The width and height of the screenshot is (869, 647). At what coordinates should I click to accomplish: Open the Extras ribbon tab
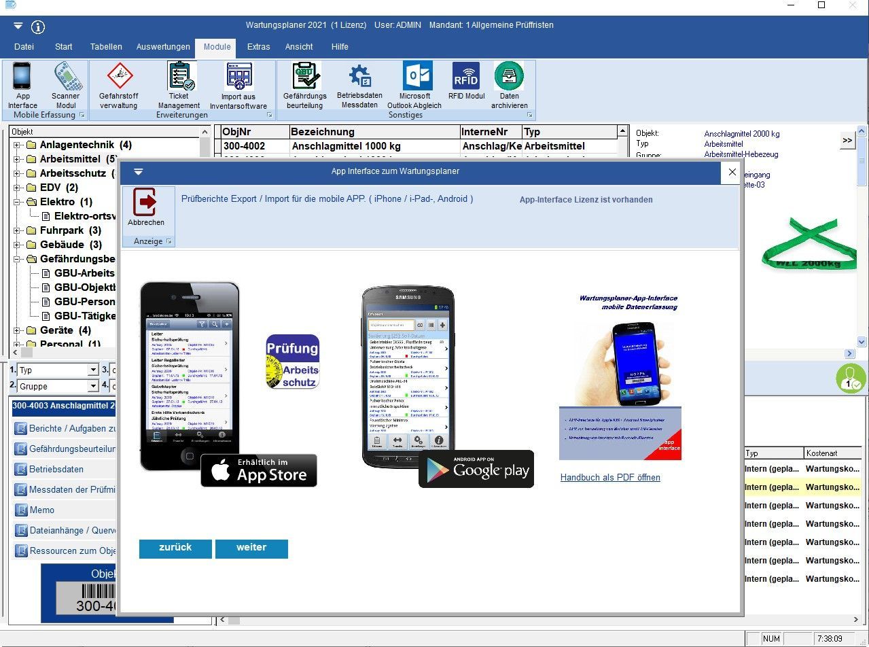pyautogui.click(x=258, y=47)
